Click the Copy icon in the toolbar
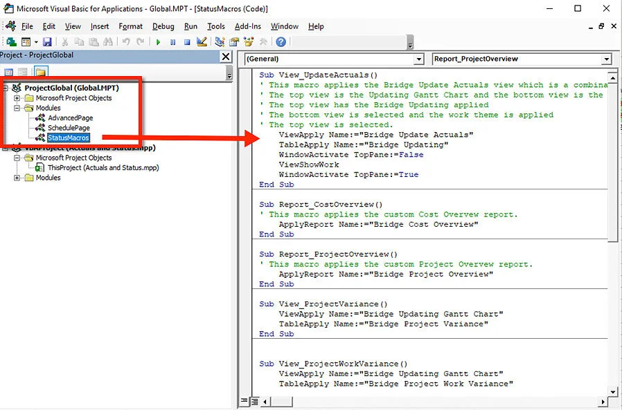 tap(80, 41)
